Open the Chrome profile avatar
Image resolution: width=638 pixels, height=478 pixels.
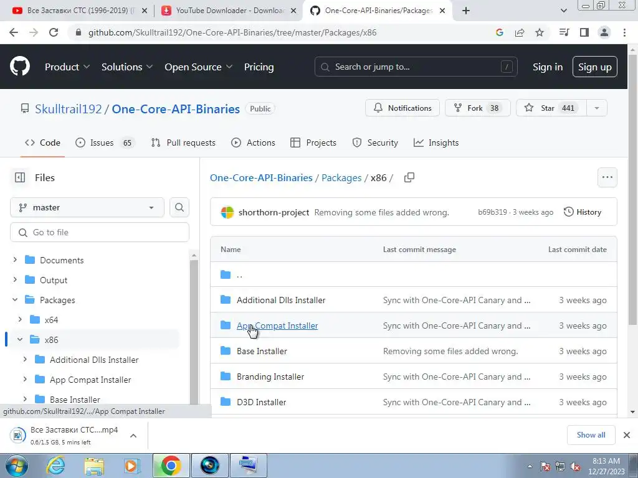point(604,32)
